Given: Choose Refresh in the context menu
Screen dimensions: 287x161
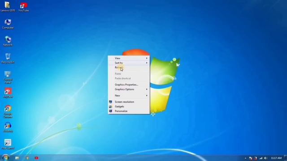Looking at the screenshot, I should (129, 68).
